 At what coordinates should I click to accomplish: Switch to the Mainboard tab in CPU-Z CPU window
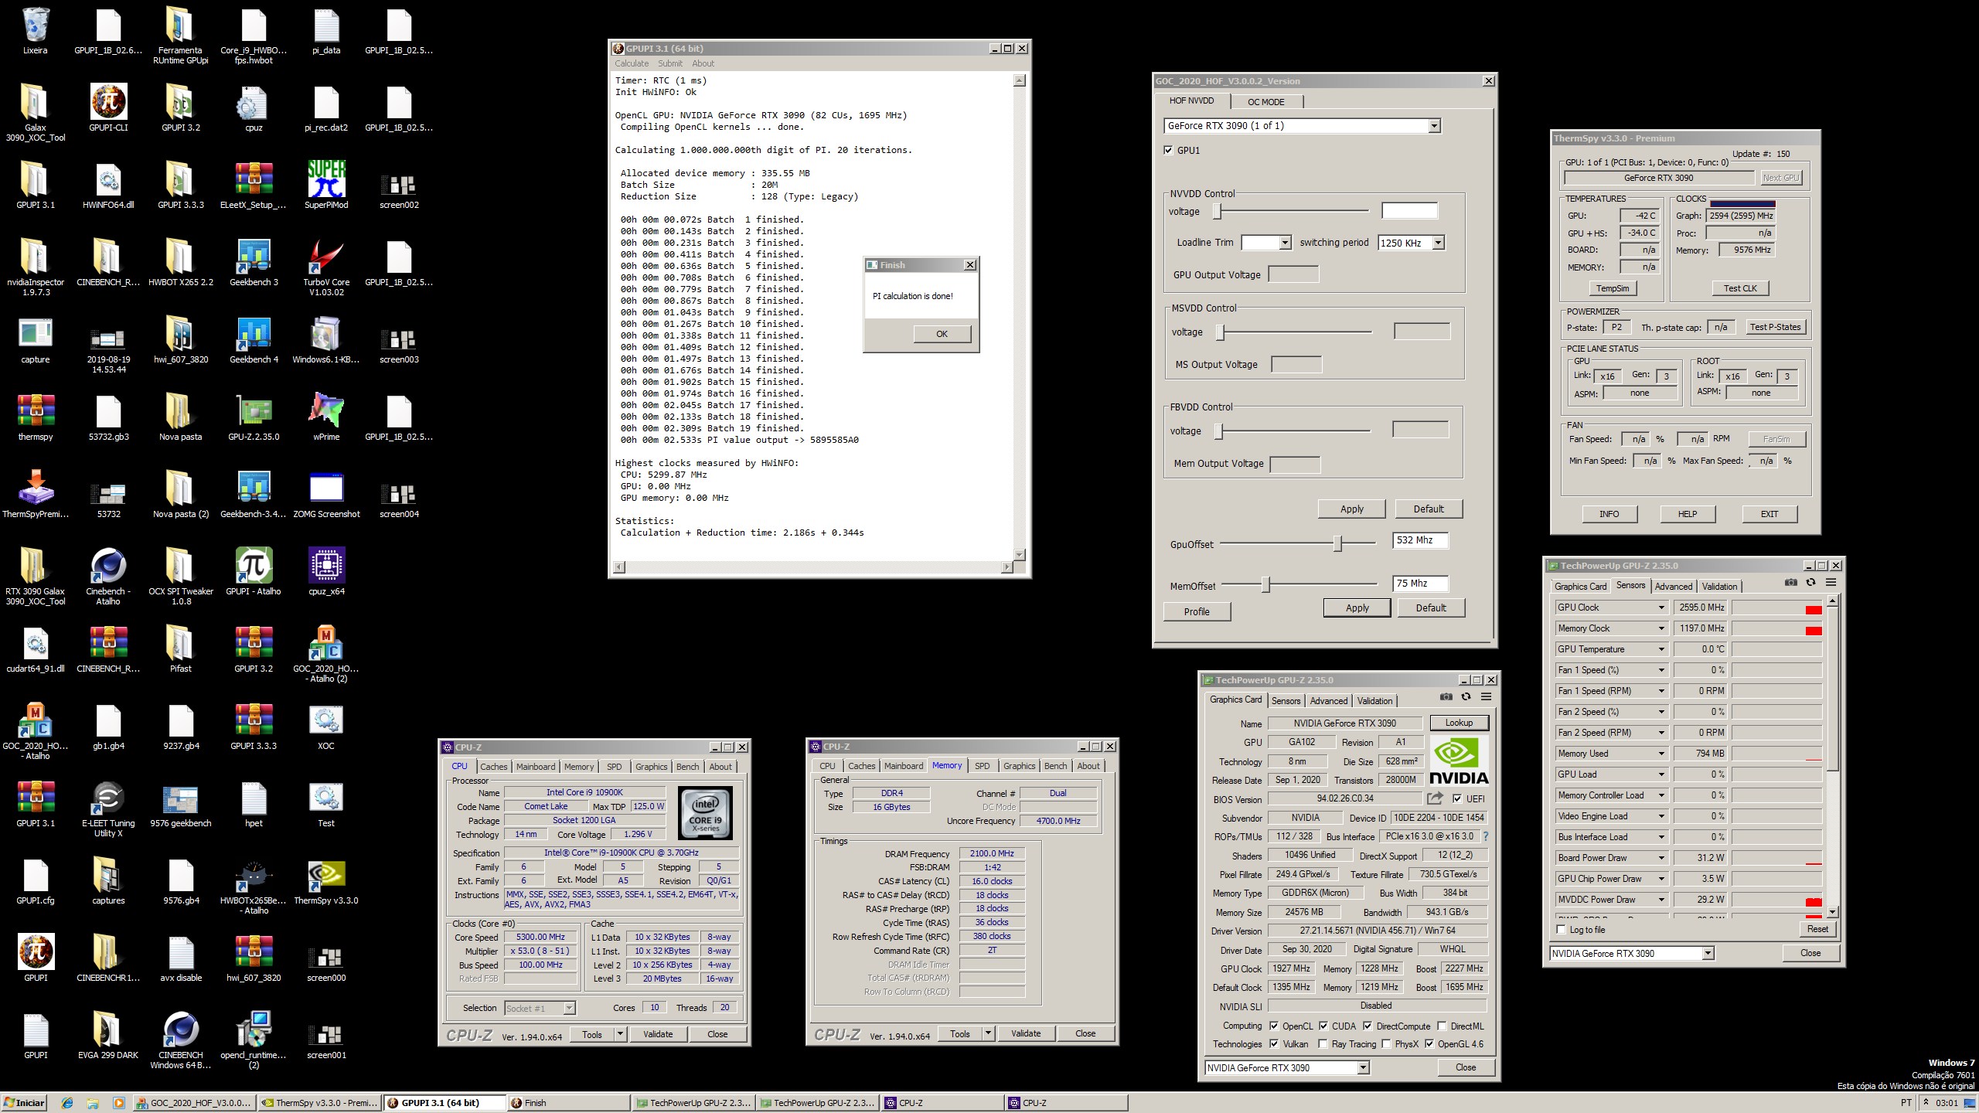[x=536, y=767]
